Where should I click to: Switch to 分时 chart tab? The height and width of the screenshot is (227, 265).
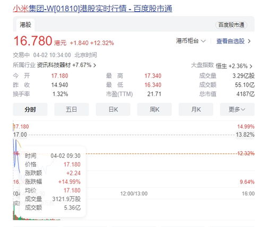click(30, 110)
